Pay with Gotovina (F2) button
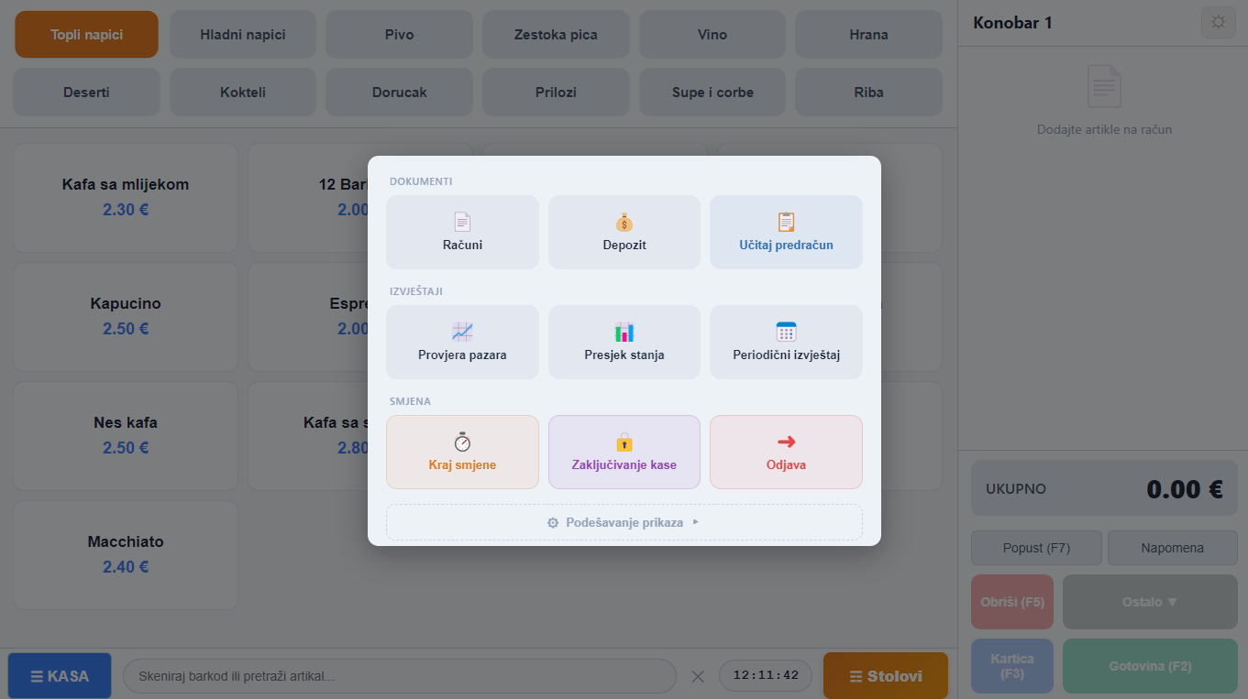 [1150, 666]
